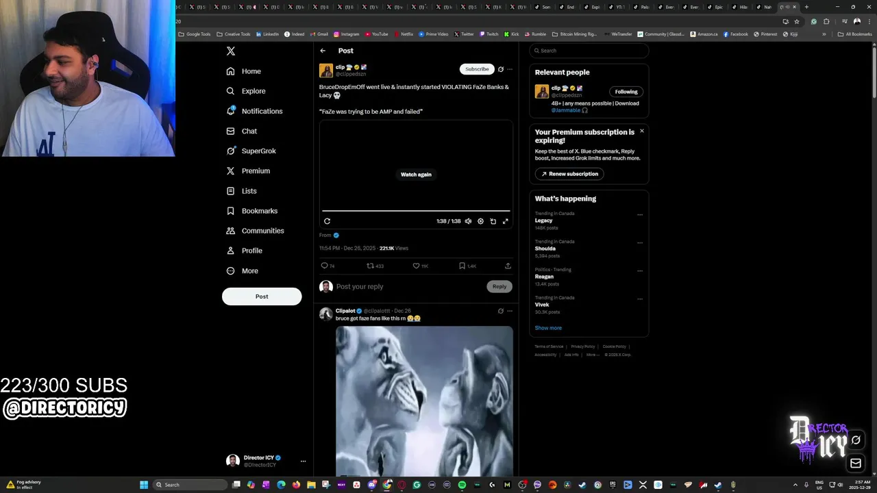This screenshot has height=493, width=877.
Task: Click Show more under What's happening
Action: (x=548, y=328)
